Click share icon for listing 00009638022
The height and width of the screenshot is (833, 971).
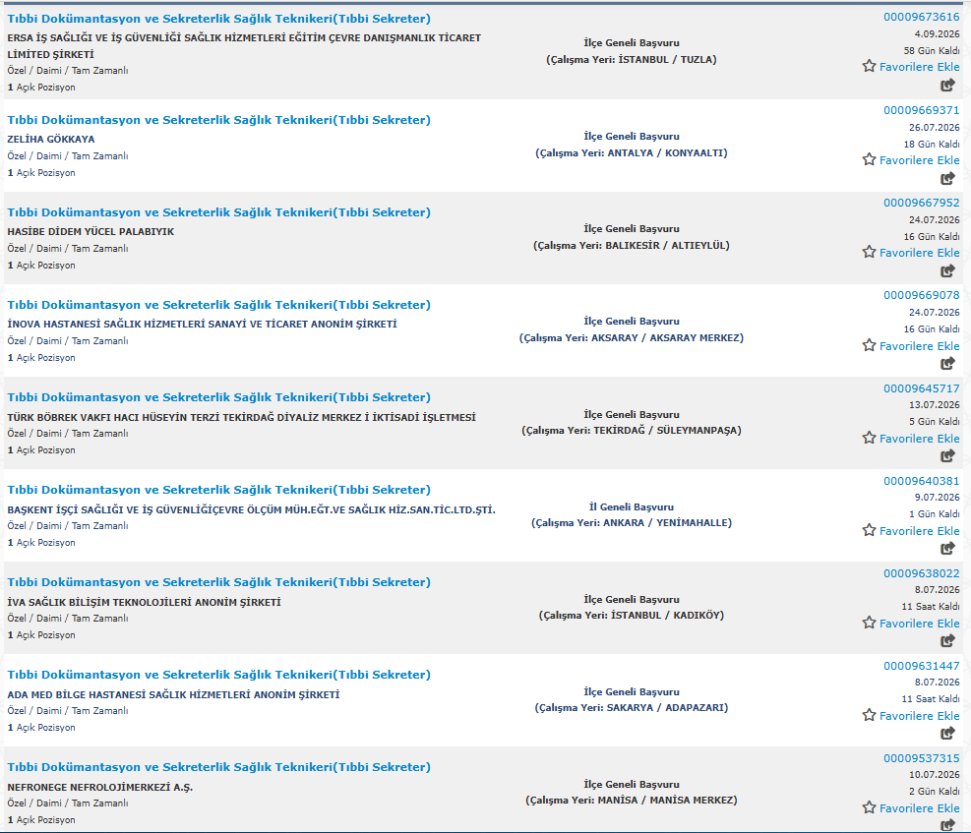[x=947, y=641]
